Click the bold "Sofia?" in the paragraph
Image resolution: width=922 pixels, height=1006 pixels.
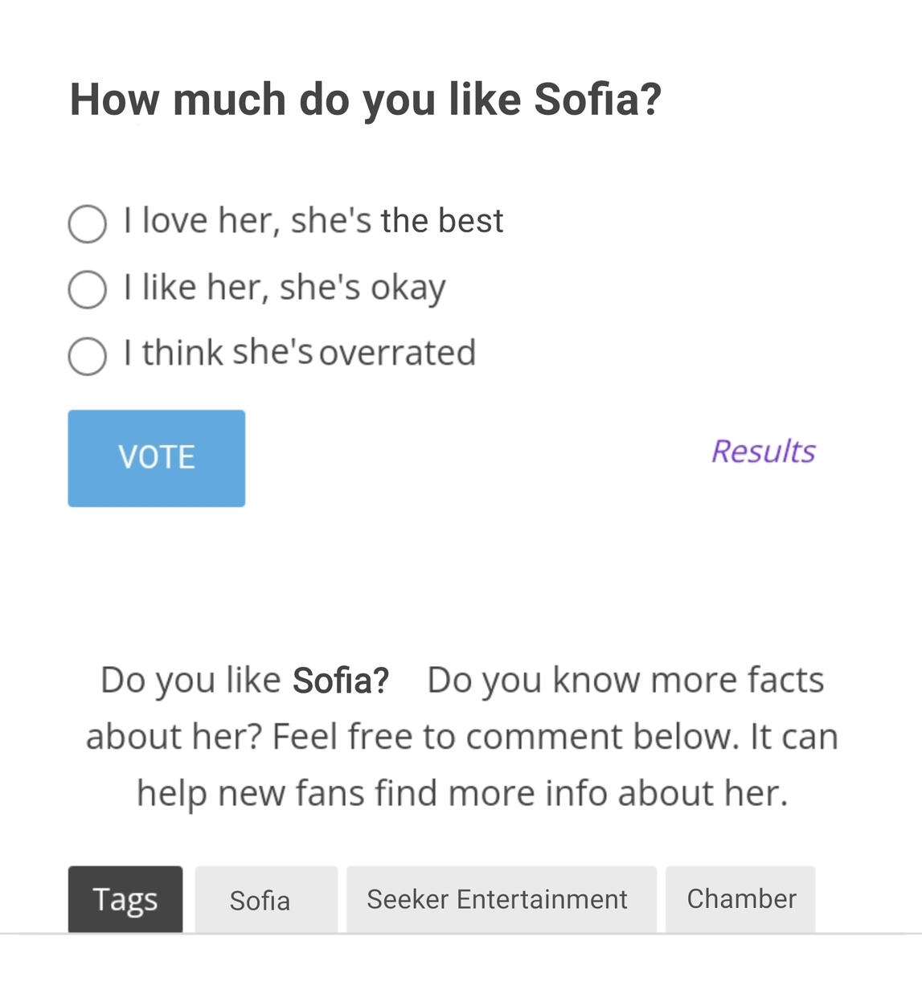coord(341,681)
